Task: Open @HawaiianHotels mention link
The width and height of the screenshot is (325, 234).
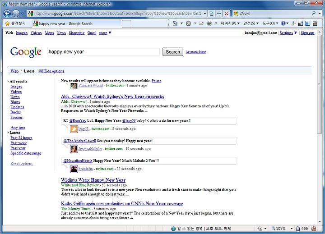Action: pyautogui.click(x=78, y=161)
